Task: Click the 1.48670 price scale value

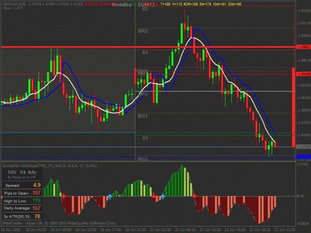Action: tap(304, 61)
